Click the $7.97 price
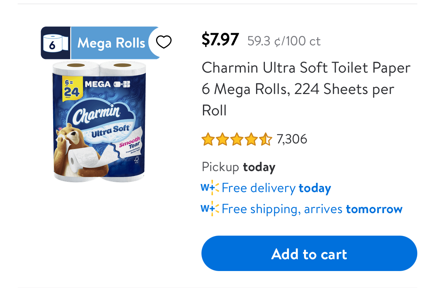Screen dimensions: 435x288 click(x=220, y=39)
